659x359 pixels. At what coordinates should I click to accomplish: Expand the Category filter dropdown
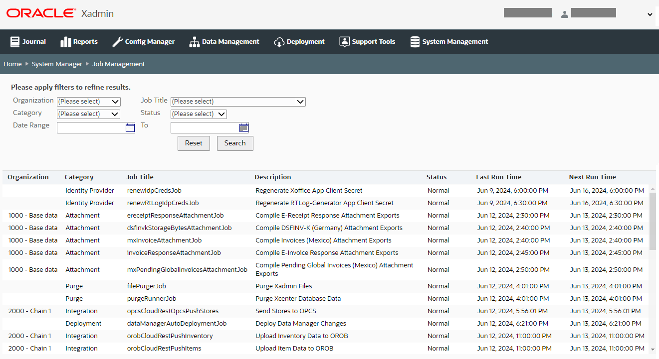[x=88, y=114]
